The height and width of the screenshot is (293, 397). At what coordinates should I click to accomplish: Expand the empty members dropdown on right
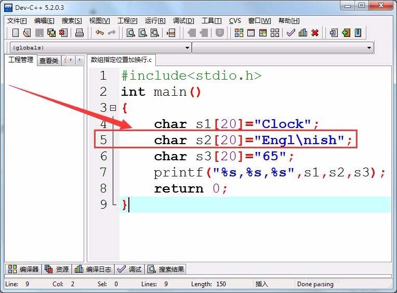tap(369, 48)
